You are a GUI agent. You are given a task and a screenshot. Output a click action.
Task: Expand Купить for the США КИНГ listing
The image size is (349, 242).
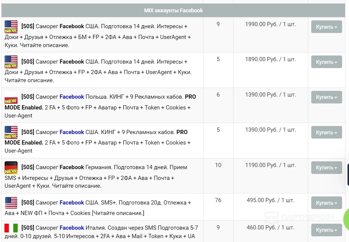[x=326, y=132]
